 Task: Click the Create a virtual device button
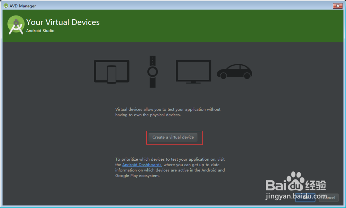click(173, 137)
